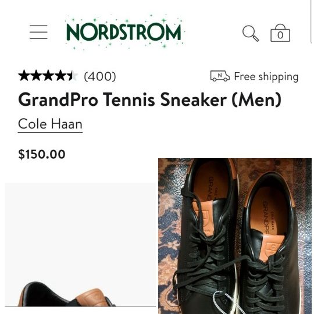Click the $150.00 price
This screenshot has height=314, width=314.
pos(42,155)
